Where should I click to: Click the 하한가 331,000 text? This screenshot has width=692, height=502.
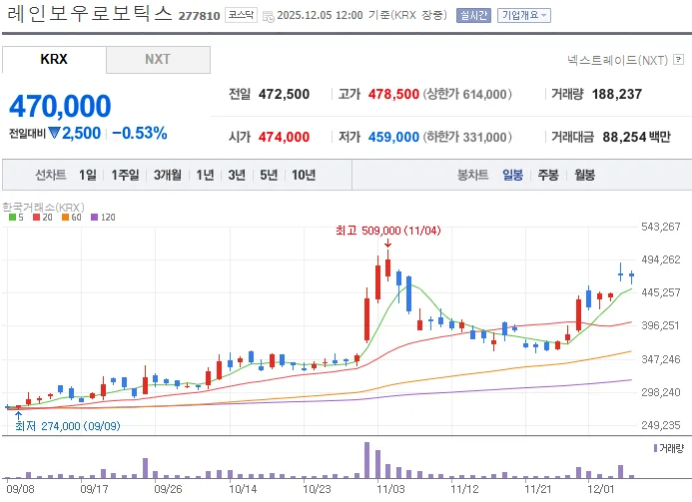coord(467,137)
